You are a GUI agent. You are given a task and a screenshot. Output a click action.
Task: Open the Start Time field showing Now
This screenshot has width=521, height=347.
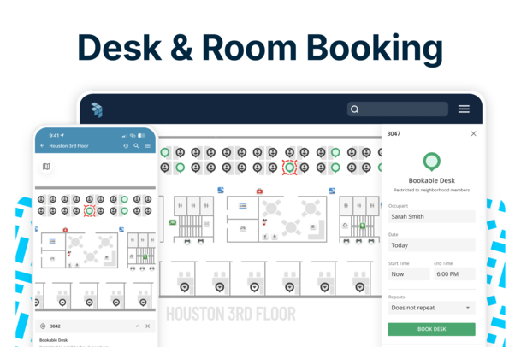[408, 274]
